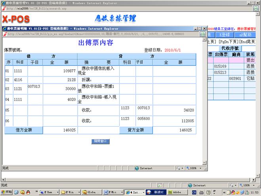Switch to the Microsoft Word taskbar group
Image resolution: width=261 pixels, height=196 pixels.
click(x=113, y=192)
